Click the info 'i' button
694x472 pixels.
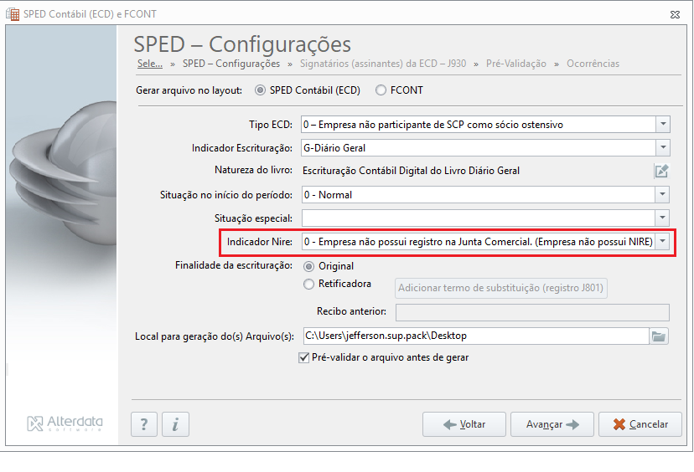coord(175,424)
